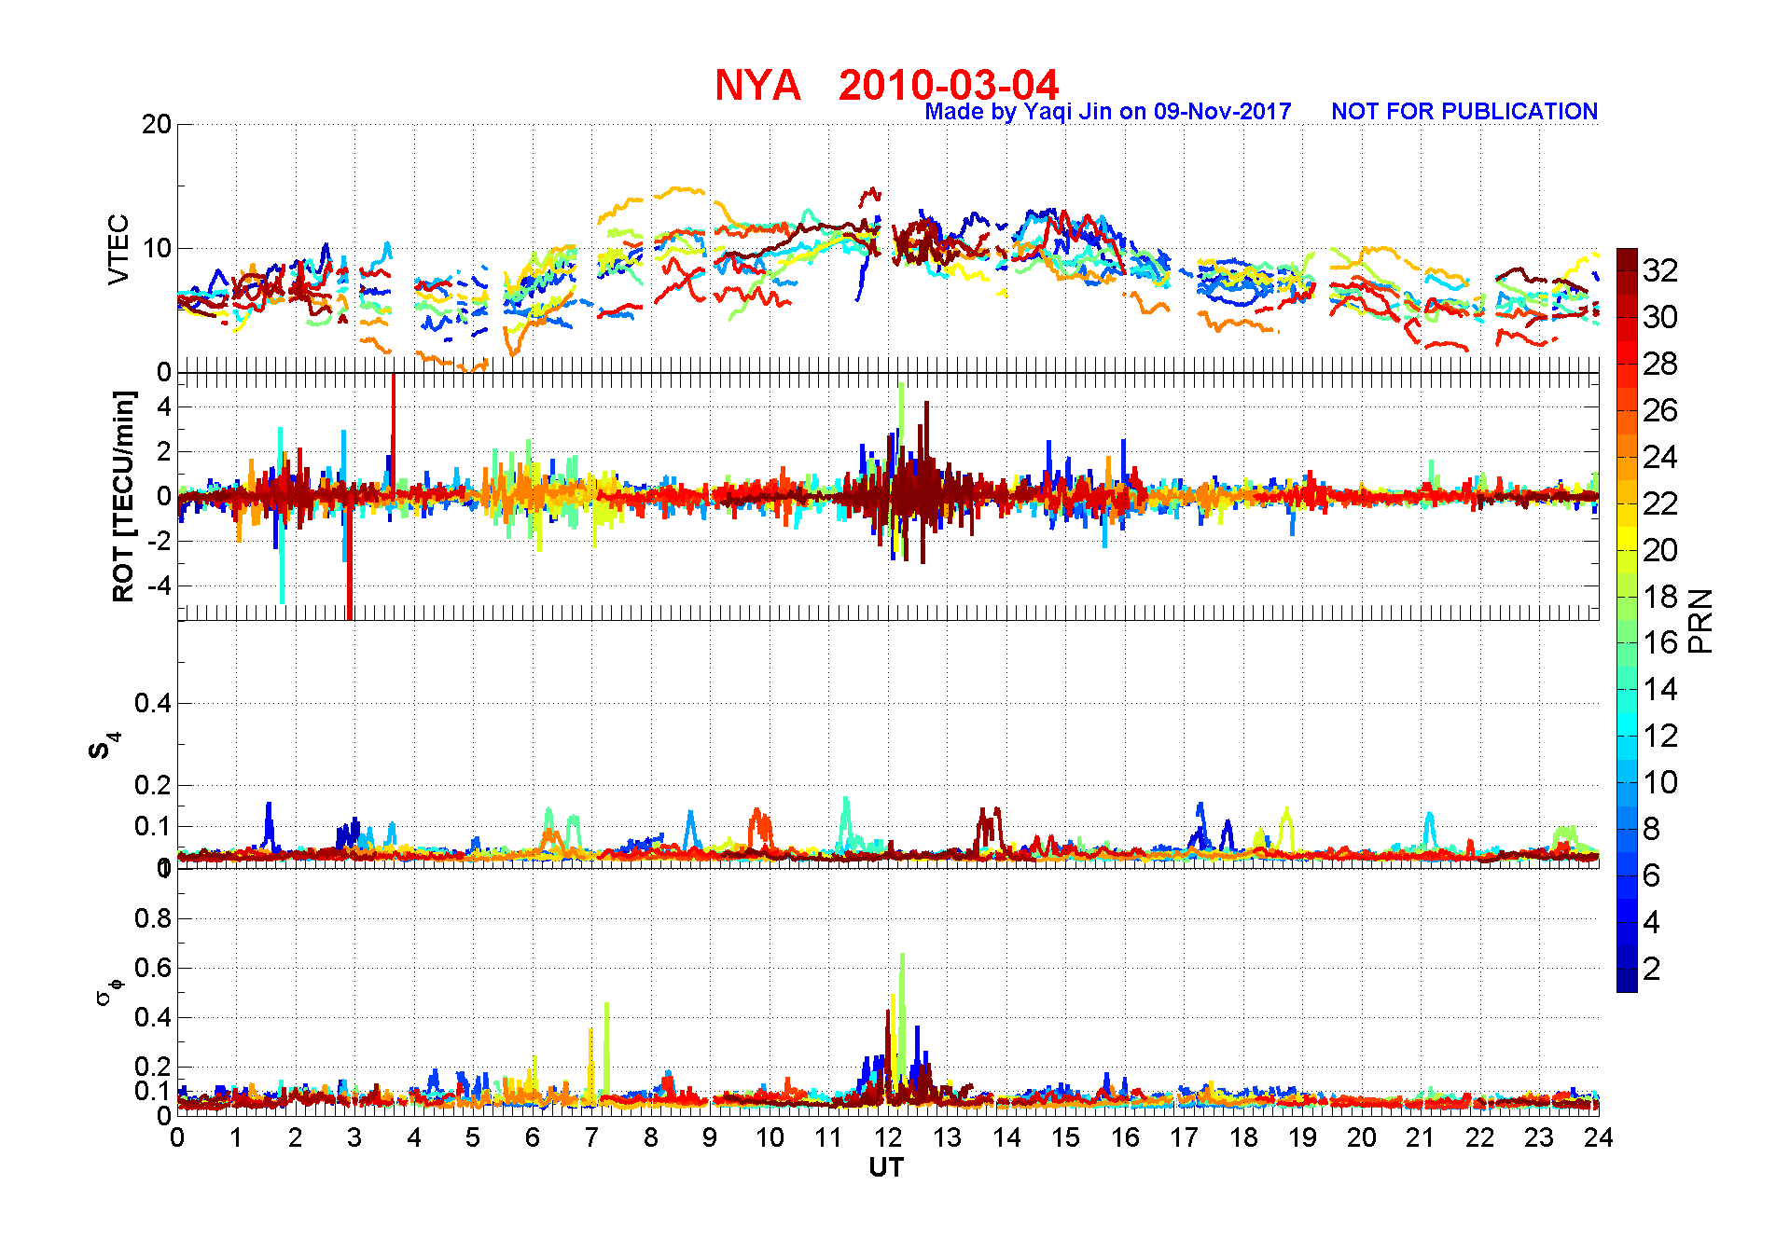Click the "0.6" tick on the sigma-phi axis

click(153, 968)
